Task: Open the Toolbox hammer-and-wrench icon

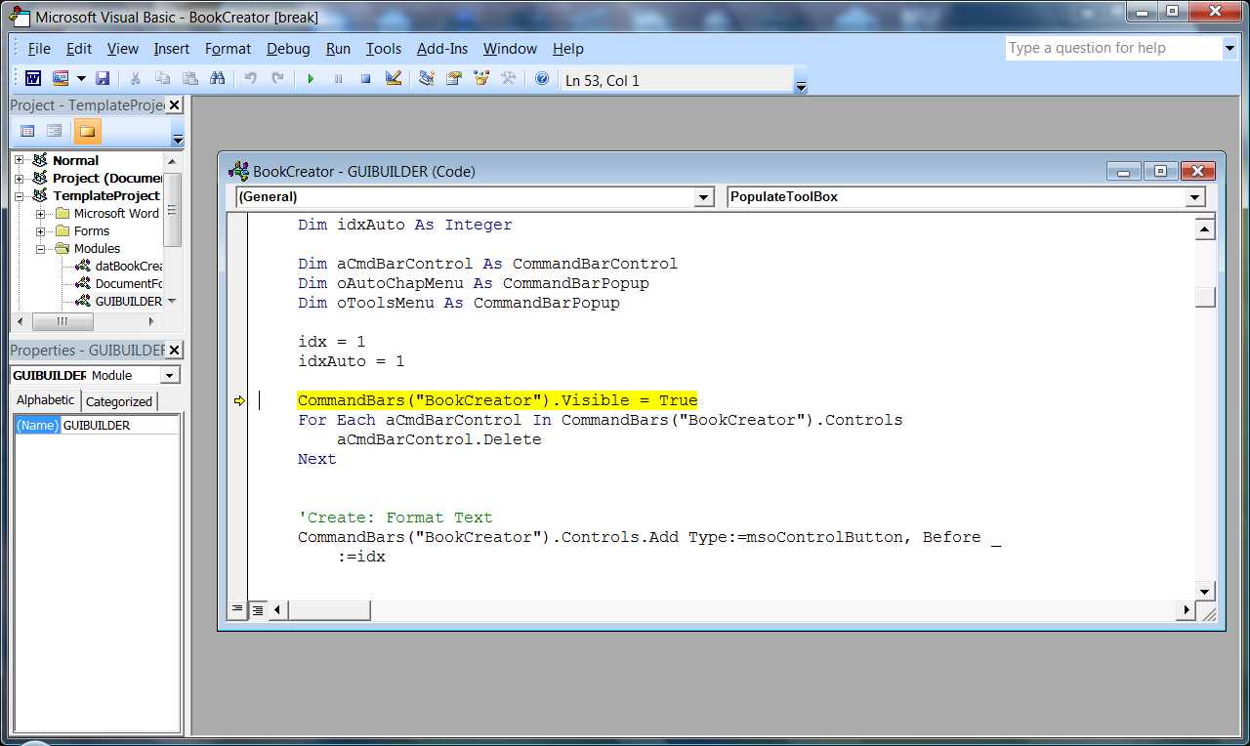Action: (x=509, y=79)
